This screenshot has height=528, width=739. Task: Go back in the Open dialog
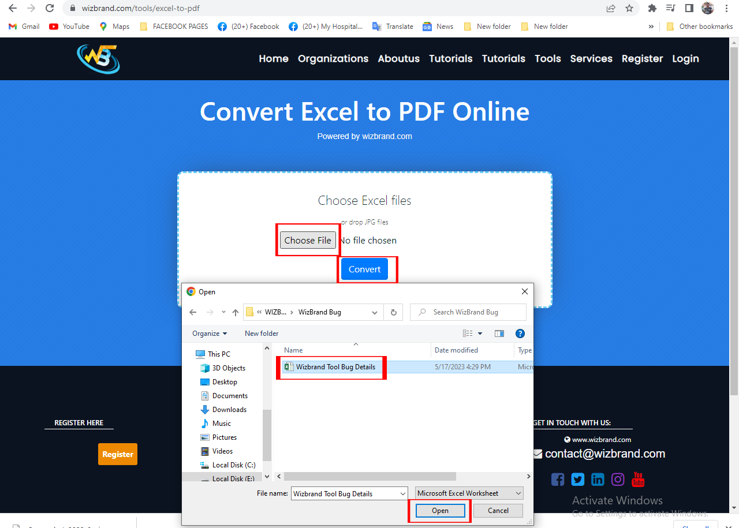coord(193,312)
